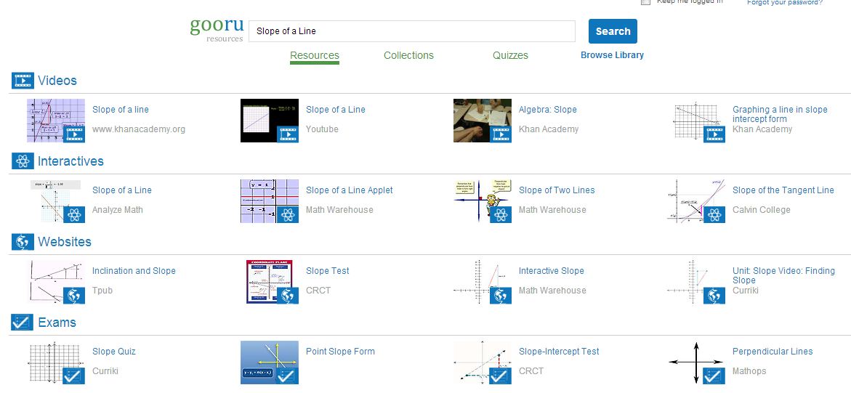This screenshot has height=393, width=851.
Task: Click 'Mathops' source text
Action: (749, 371)
